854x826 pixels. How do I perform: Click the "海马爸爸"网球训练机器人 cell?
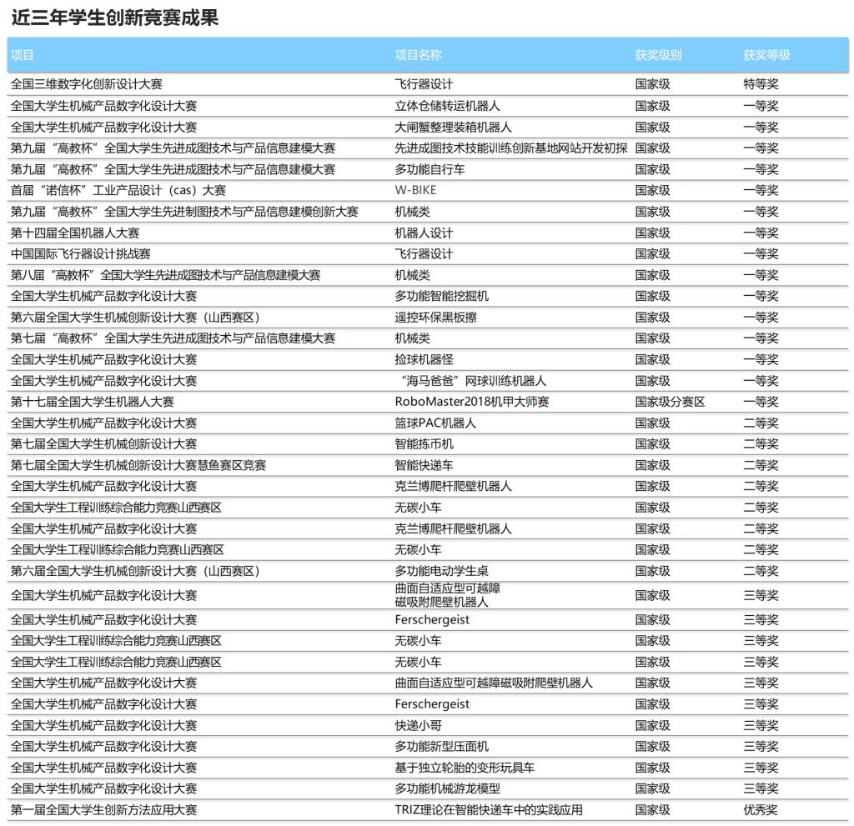point(473,381)
